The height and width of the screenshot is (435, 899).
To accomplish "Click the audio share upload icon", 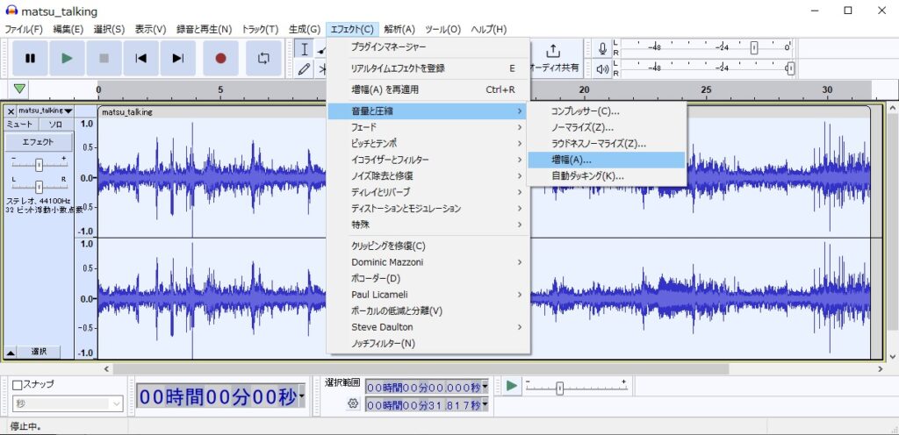I will (553, 52).
